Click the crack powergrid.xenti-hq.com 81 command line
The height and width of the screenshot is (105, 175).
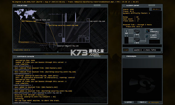pyautogui.click(x=47, y=93)
